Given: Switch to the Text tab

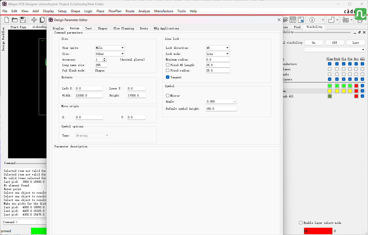Looking at the screenshot, I should [88, 28].
